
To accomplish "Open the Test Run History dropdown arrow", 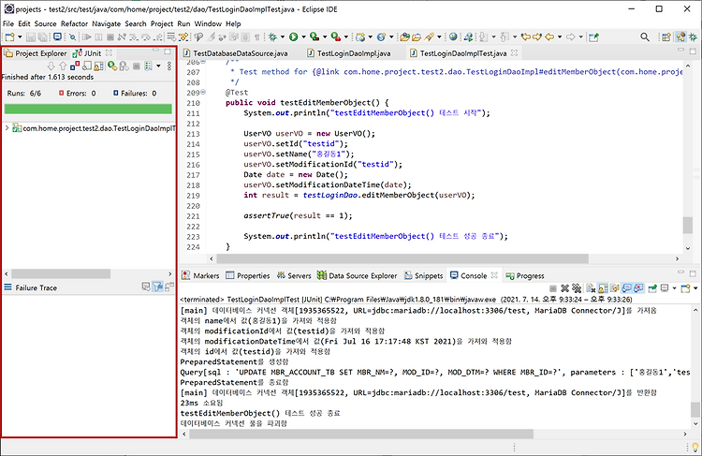I will click(158, 66).
